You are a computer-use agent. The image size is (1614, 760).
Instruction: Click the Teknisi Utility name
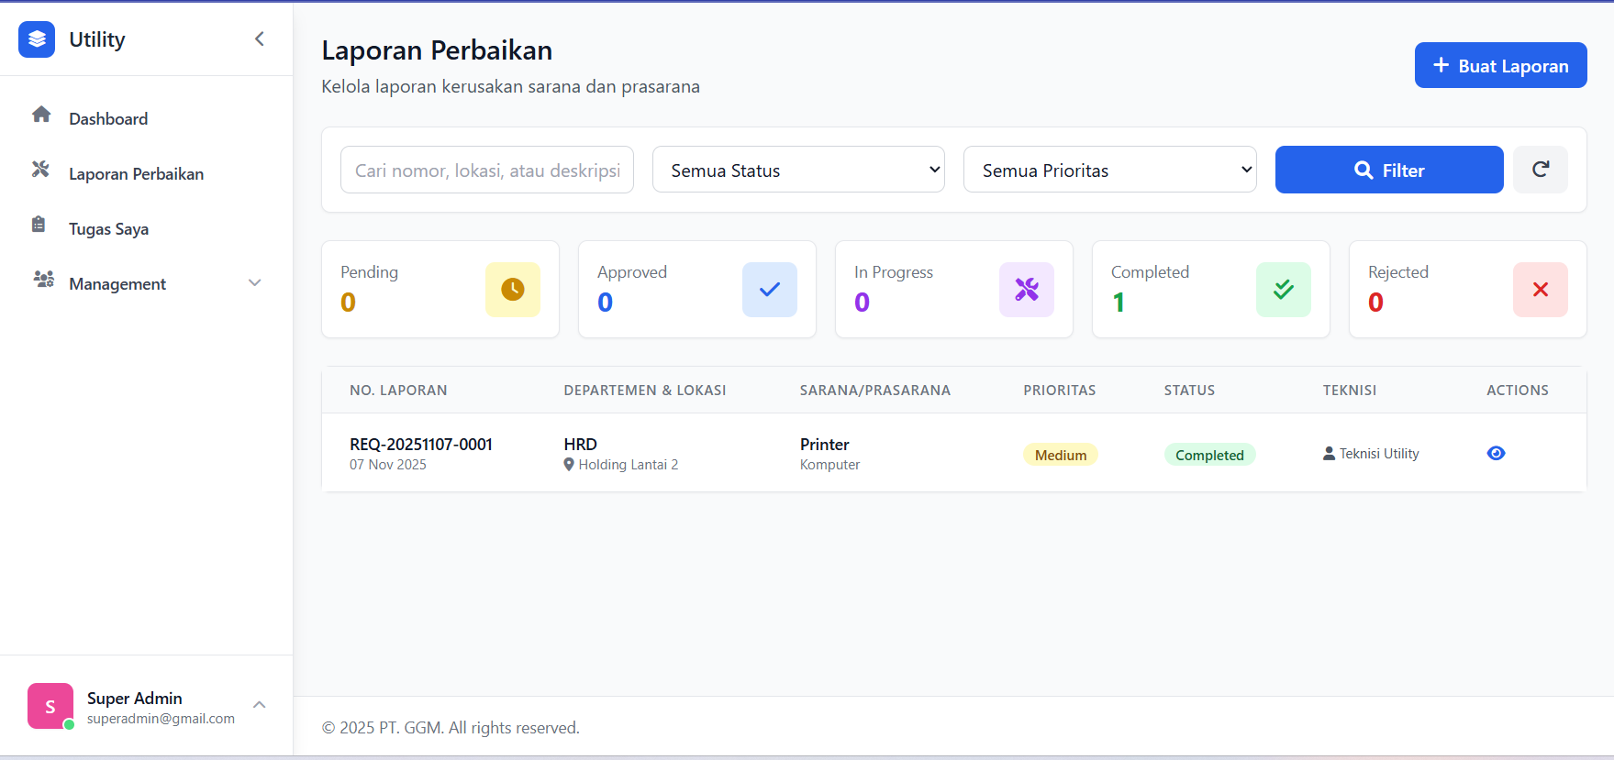[1379, 454]
